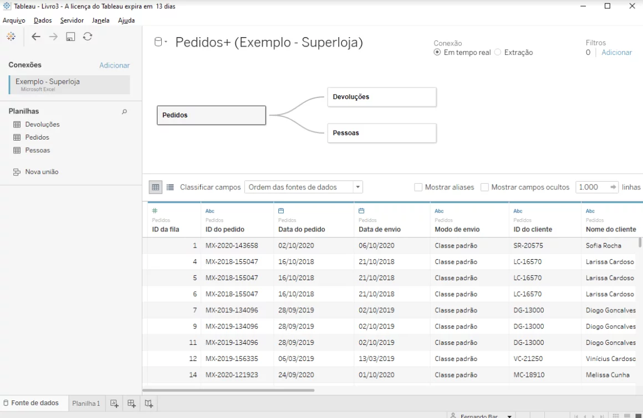Click the Abc type icon of Nome do cliente
643x418 pixels.
click(590, 211)
